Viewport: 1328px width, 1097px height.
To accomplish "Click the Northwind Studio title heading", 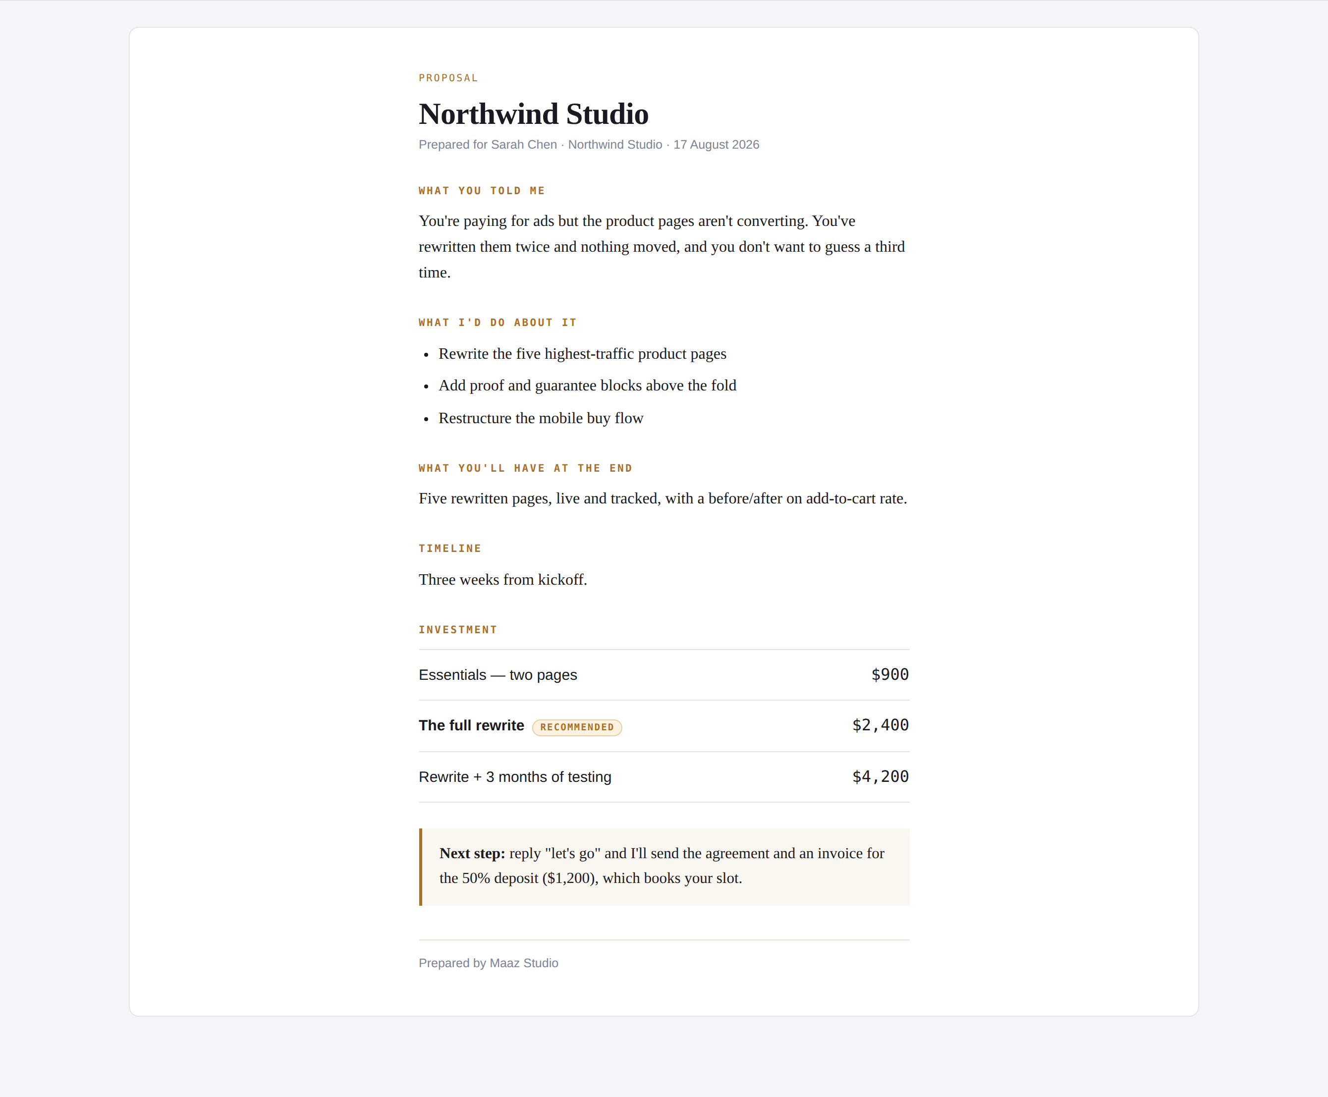I will tap(534, 114).
